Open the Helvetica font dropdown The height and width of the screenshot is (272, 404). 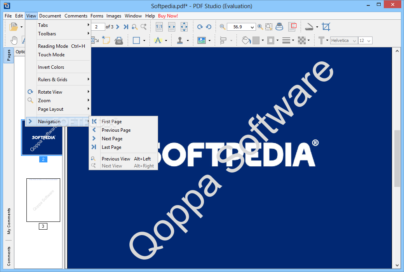click(355, 41)
